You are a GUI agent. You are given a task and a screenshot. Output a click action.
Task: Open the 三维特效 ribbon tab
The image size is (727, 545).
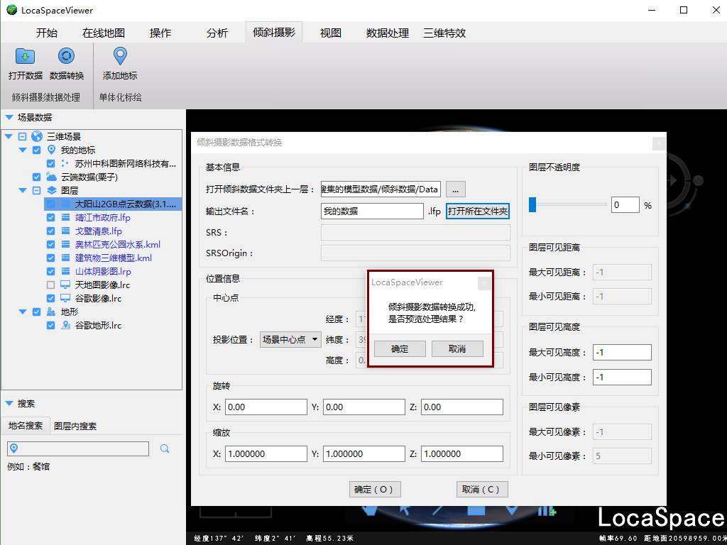tap(444, 33)
